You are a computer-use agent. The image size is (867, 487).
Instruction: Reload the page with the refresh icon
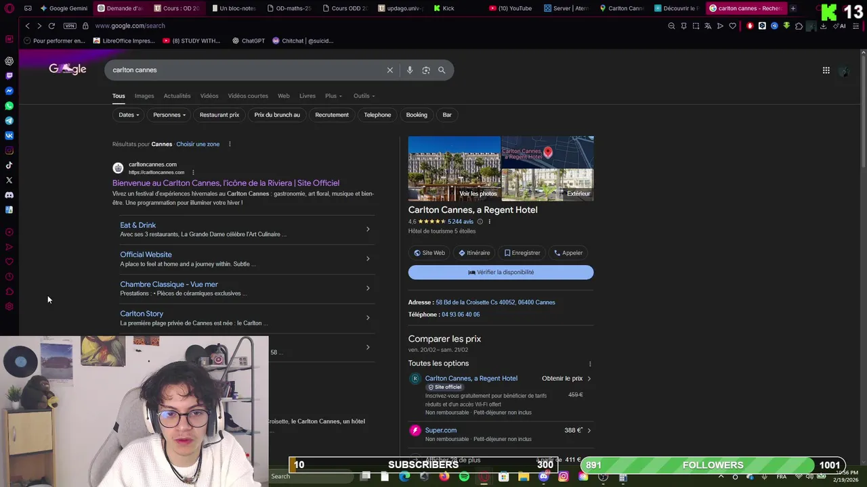(x=51, y=26)
